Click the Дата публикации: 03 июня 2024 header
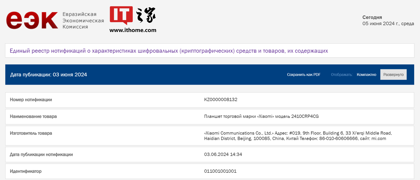Viewport: 420px width, 180px height. 48,75
